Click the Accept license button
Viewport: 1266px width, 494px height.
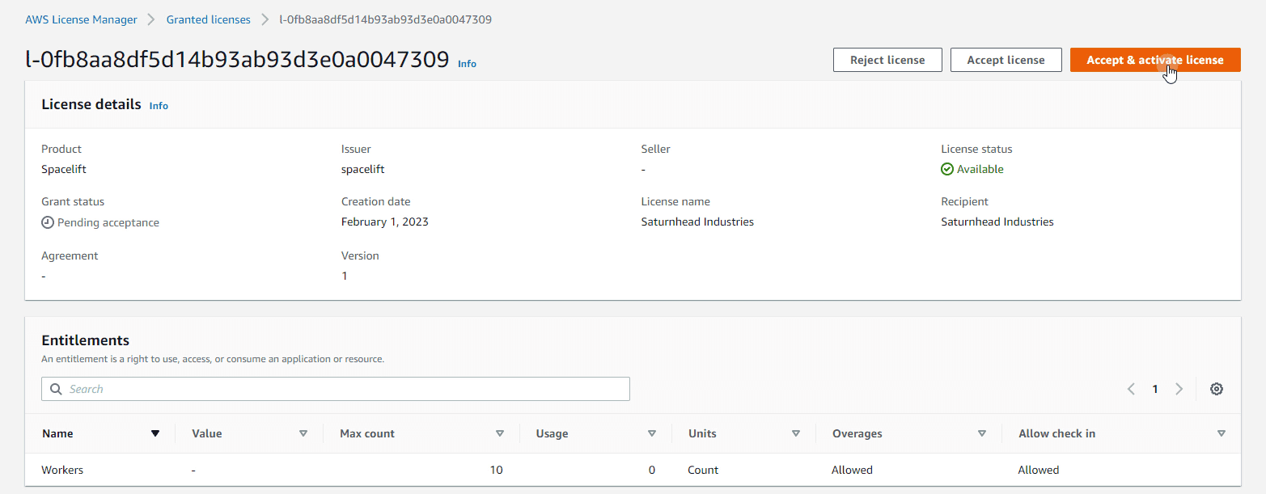coord(1006,60)
